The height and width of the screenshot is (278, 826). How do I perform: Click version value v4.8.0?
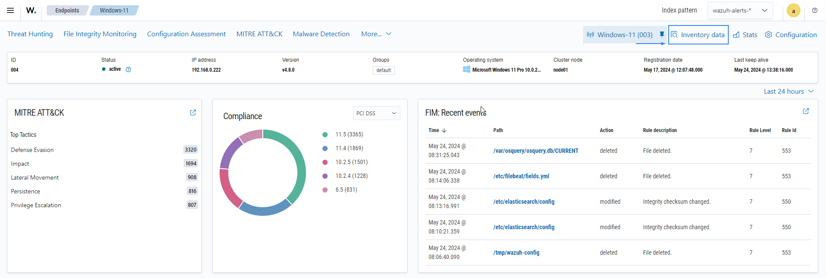[288, 70]
